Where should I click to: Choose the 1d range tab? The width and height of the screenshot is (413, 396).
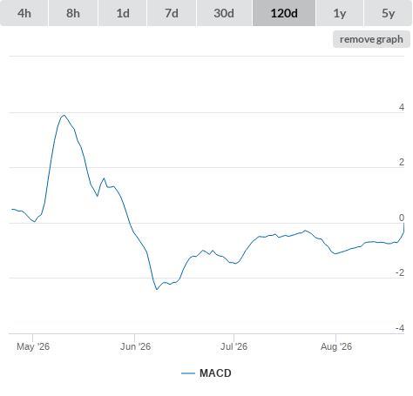(123, 13)
